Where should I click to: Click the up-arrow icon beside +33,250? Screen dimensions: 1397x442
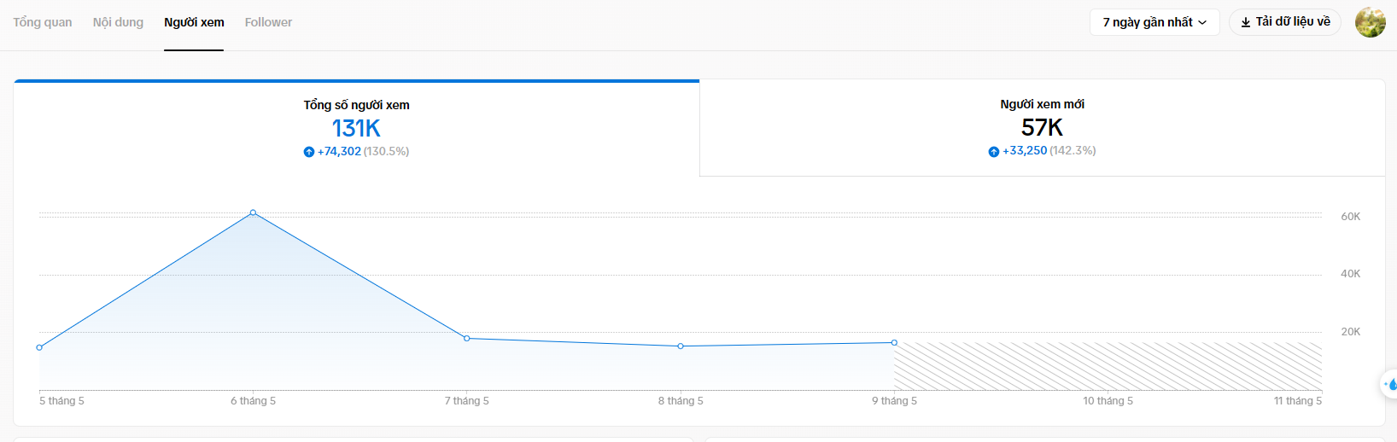coord(993,152)
